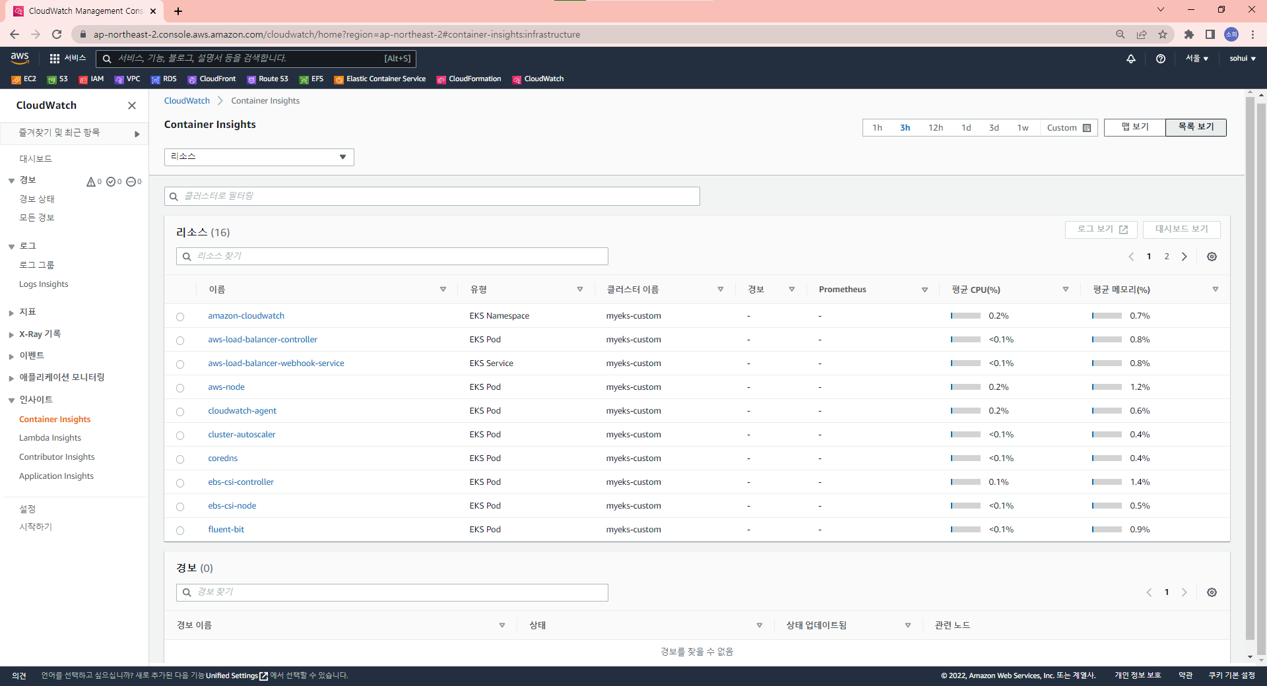Open S3 favorite shortcut

pyautogui.click(x=57, y=79)
